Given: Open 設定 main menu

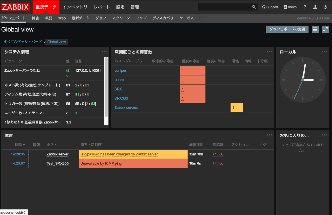Looking at the screenshot, I should pyautogui.click(x=120, y=7).
